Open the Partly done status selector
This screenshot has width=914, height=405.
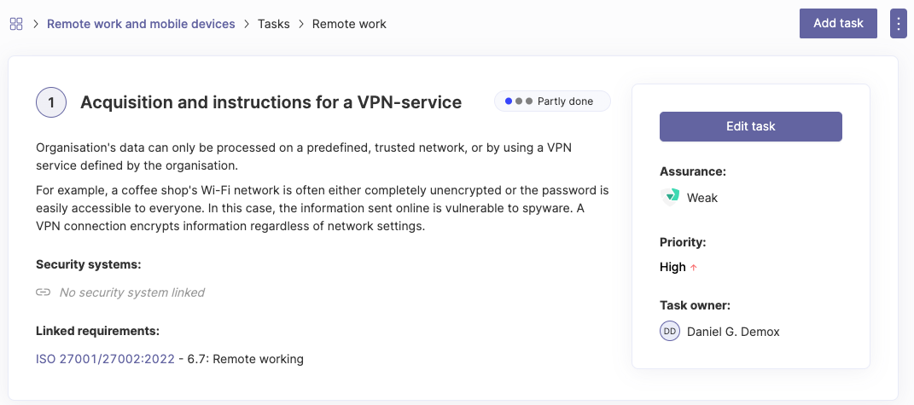552,101
